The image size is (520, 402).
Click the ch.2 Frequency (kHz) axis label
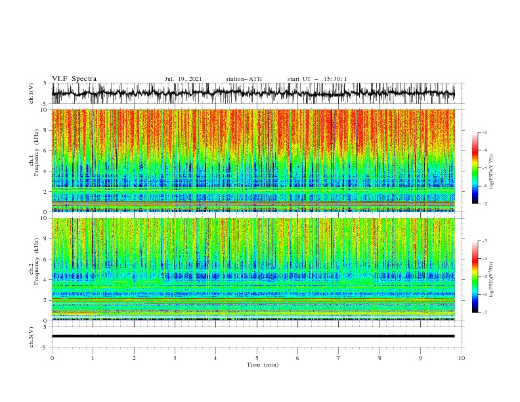pos(34,261)
